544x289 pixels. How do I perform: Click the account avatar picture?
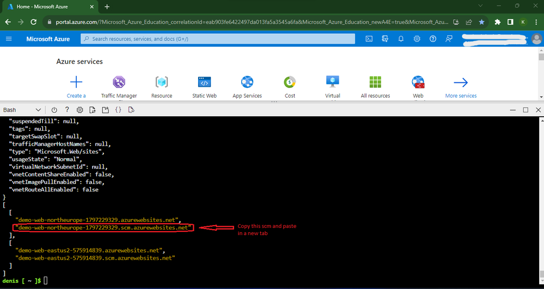pyautogui.click(x=536, y=39)
